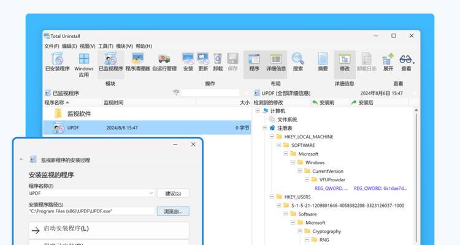This screenshot has height=245, width=460.
Task: Collapse the Windows registry node
Action: [293, 162]
